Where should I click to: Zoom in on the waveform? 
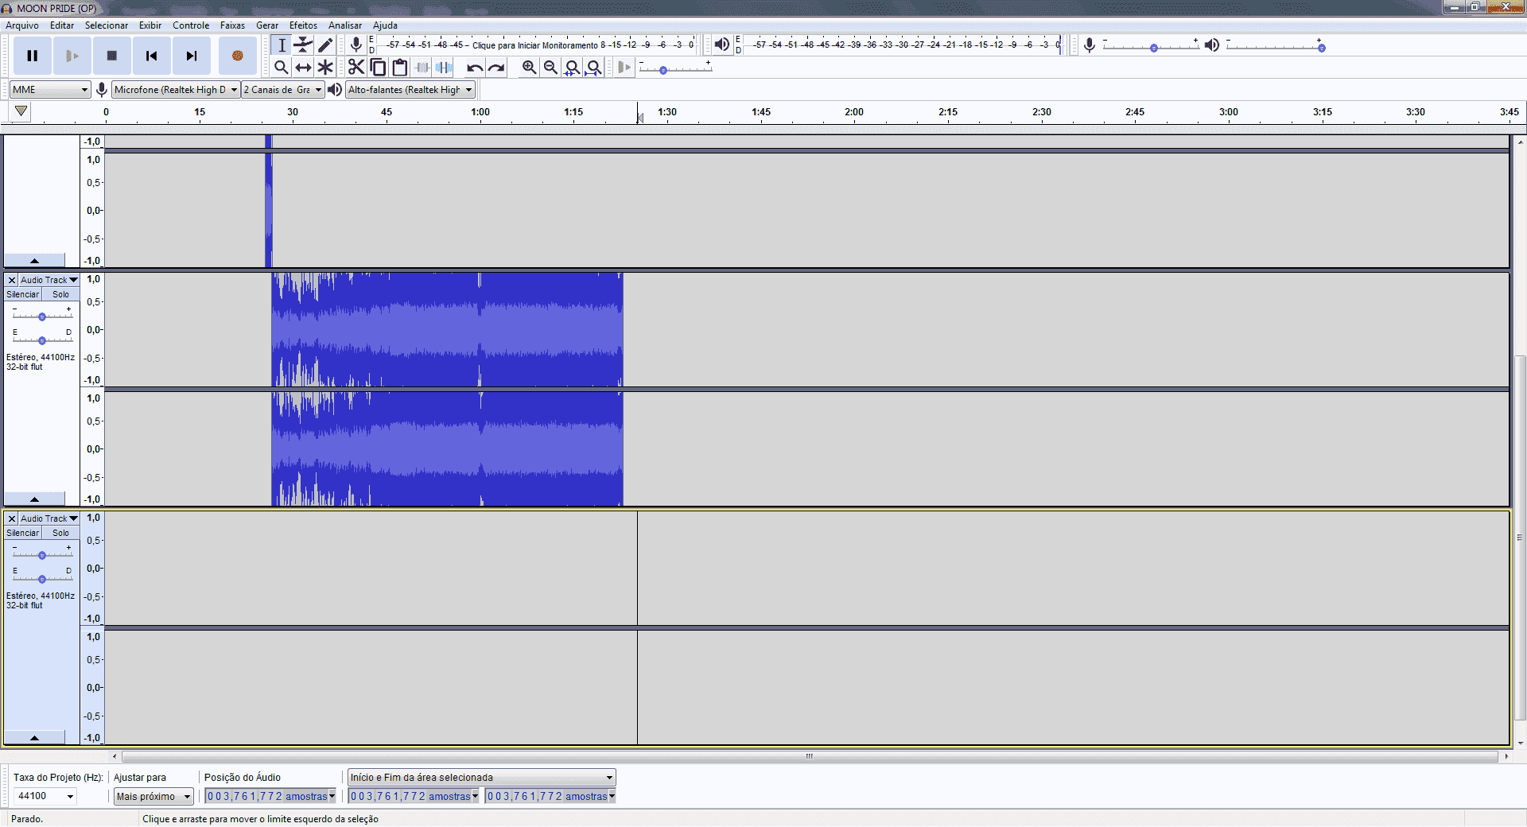click(x=529, y=68)
